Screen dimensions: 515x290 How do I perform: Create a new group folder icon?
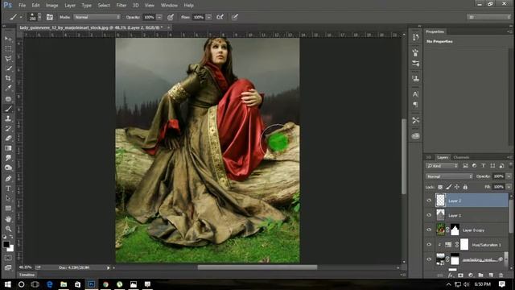480,275
